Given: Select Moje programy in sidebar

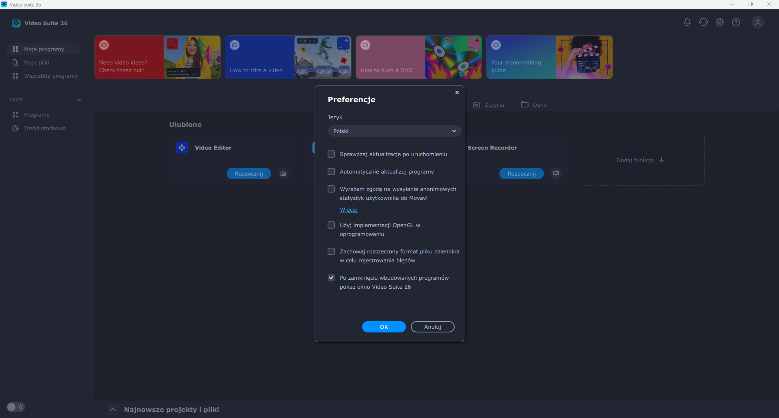Looking at the screenshot, I should (x=43, y=49).
